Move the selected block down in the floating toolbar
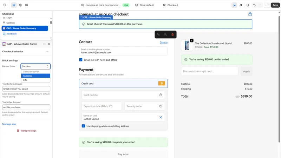The width and height of the screenshot is (281, 158). (x=165, y=34)
